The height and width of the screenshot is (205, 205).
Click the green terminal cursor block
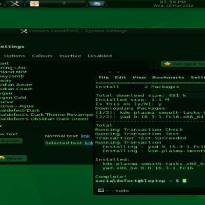click(184, 181)
